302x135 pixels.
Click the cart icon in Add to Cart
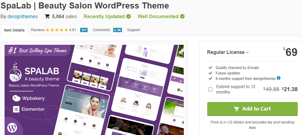236,109
